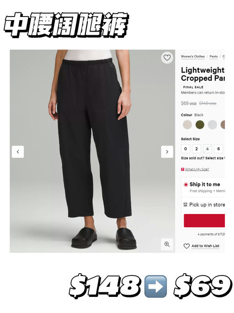Choose size 0
234x313 pixels.
pos(186,149)
